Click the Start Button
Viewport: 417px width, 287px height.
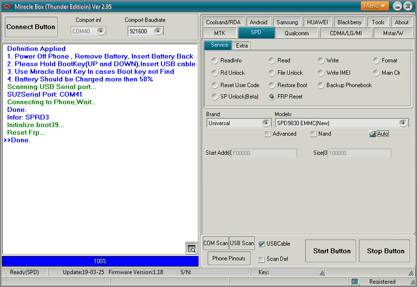tap(330, 251)
